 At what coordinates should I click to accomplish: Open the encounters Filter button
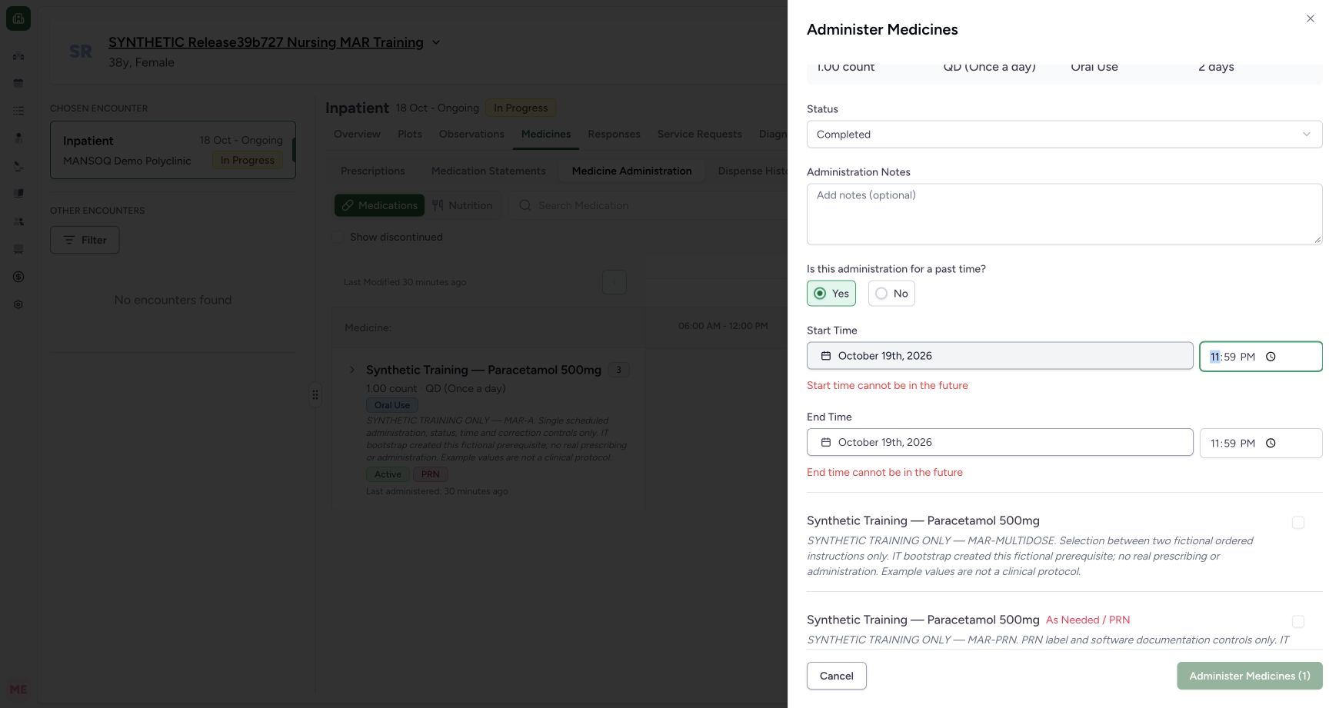click(85, 240)
